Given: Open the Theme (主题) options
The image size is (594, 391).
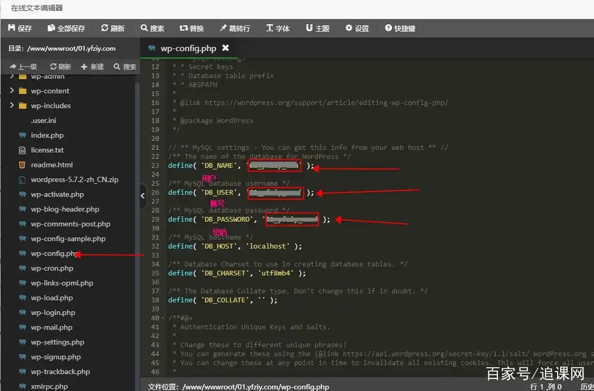Looking at the screenshot, I should tap(318, 28).
